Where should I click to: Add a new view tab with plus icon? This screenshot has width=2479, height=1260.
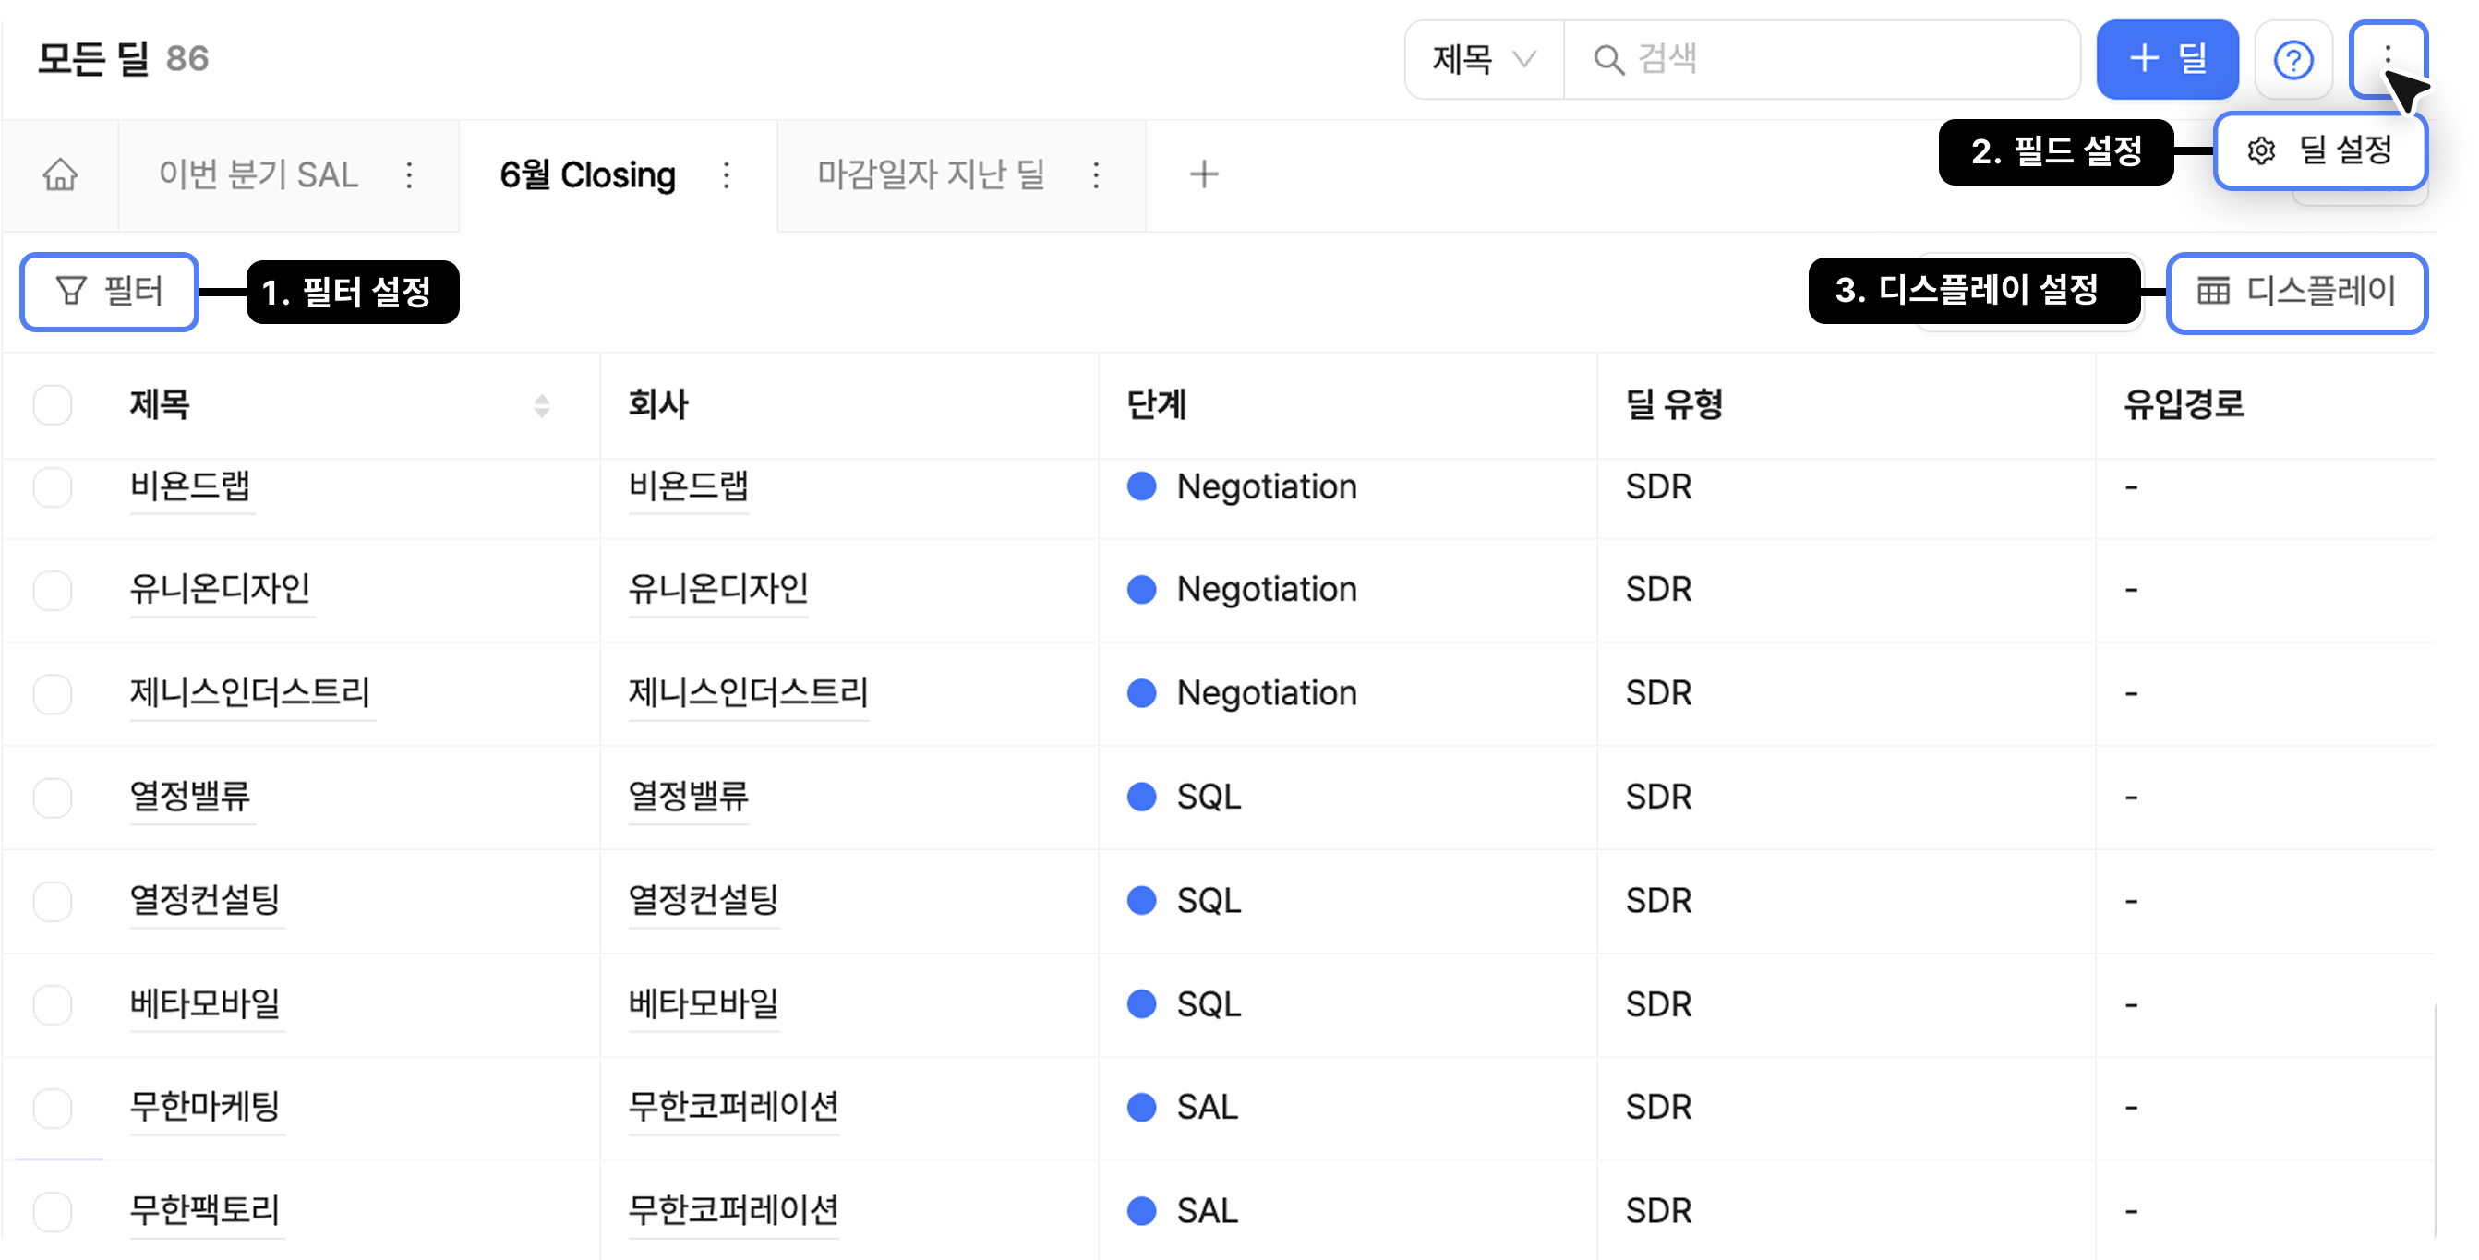(x=1203, y=175)
